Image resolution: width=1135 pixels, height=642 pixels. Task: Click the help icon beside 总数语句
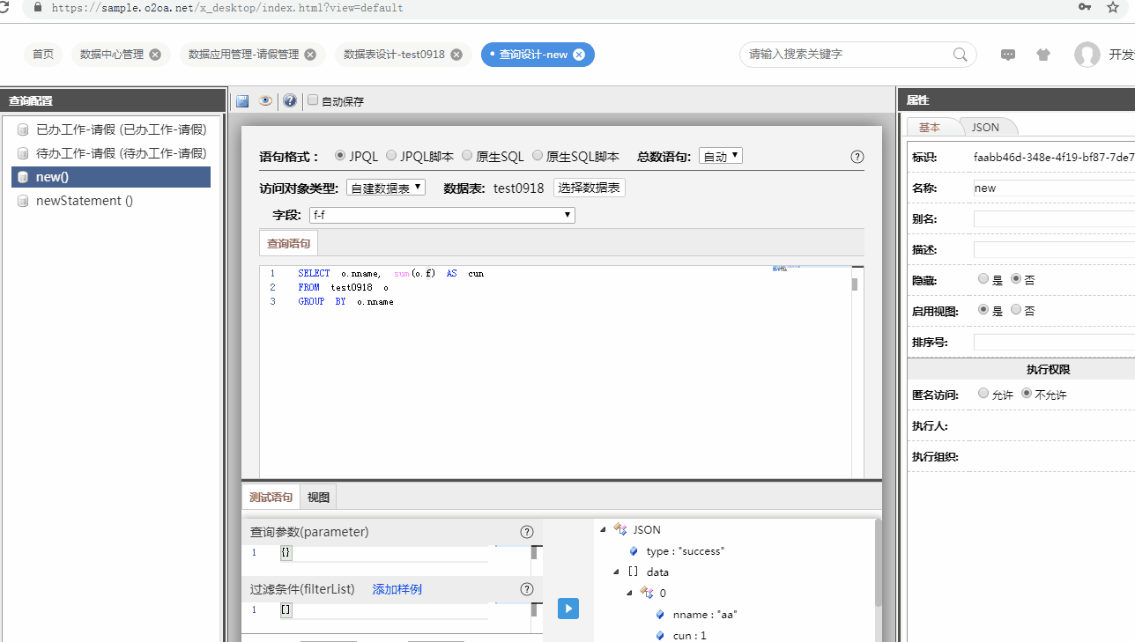tap(857, 157)
